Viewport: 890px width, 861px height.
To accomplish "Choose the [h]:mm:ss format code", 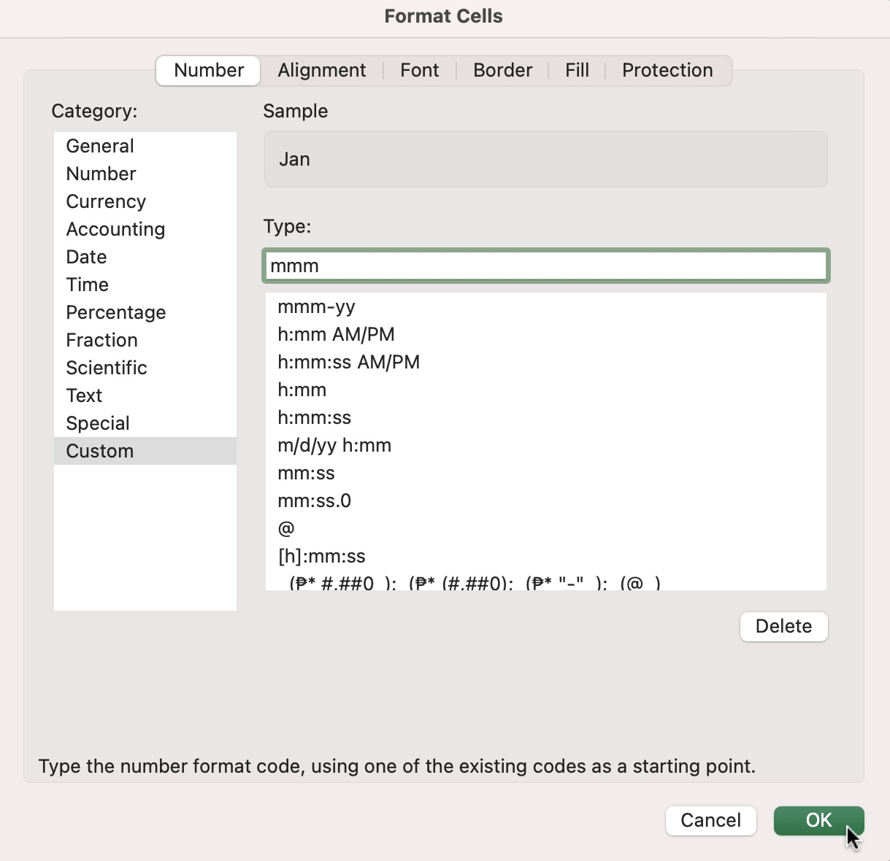I will click(x=546, y=556).
